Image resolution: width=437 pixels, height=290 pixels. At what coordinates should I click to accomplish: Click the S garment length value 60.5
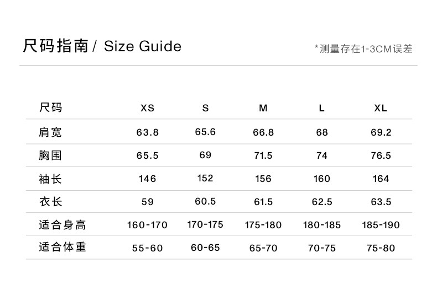(205, 201)
